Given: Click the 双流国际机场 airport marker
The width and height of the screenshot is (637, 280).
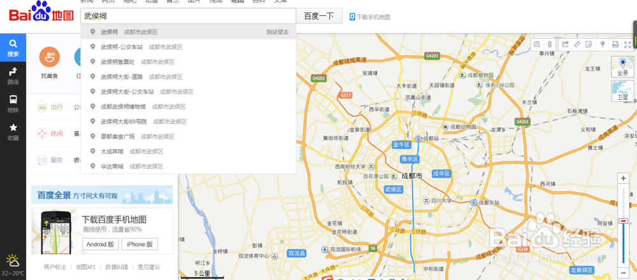Looking at the screenshot, I should 325,249.
